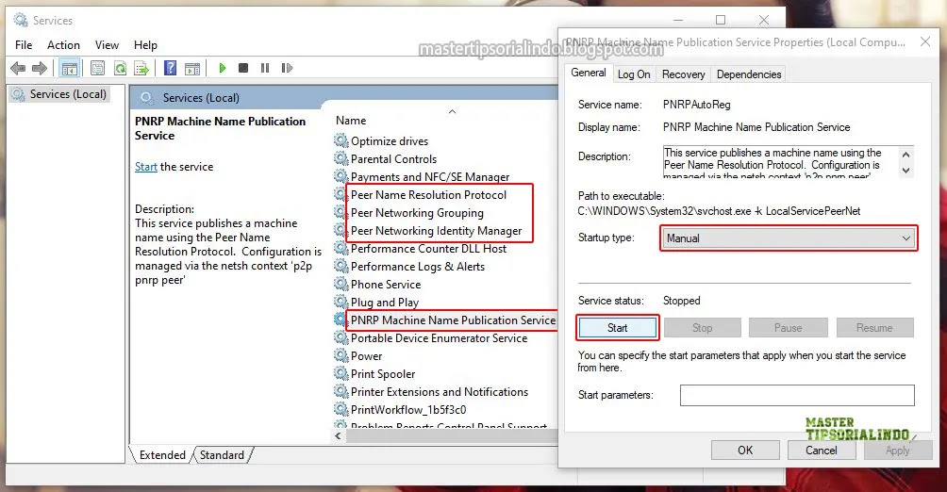
Task: Click Description box scroll-up arrow
Action: tap(905, 155)
